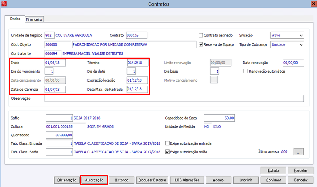
Task: Click the EMPRESA MACIEL ANALISE DE TESTES text
Action: tap(93, 53)
